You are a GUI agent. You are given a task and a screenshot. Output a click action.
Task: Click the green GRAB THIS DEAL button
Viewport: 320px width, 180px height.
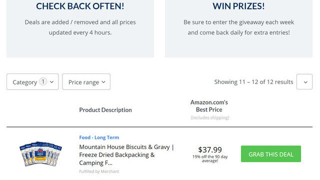271,154
